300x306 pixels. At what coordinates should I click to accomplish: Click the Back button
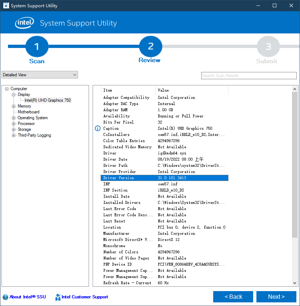pos(233,297)
